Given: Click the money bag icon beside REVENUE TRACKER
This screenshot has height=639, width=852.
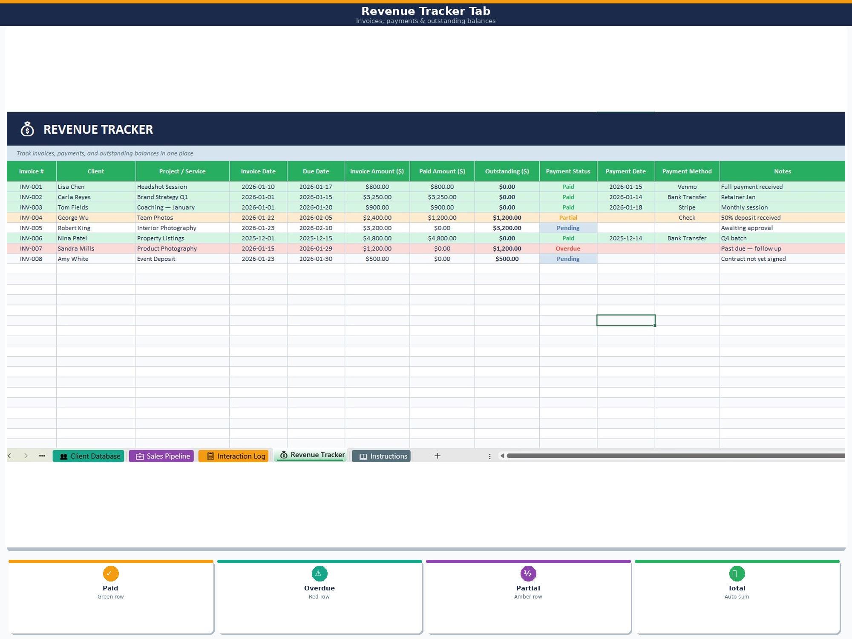Looking at the screenshot, I should coord(27,129).
